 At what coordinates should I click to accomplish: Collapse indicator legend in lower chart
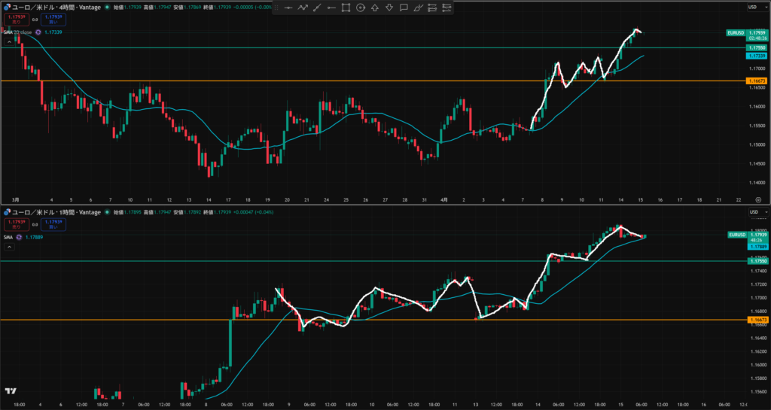(x=8, y=247)
